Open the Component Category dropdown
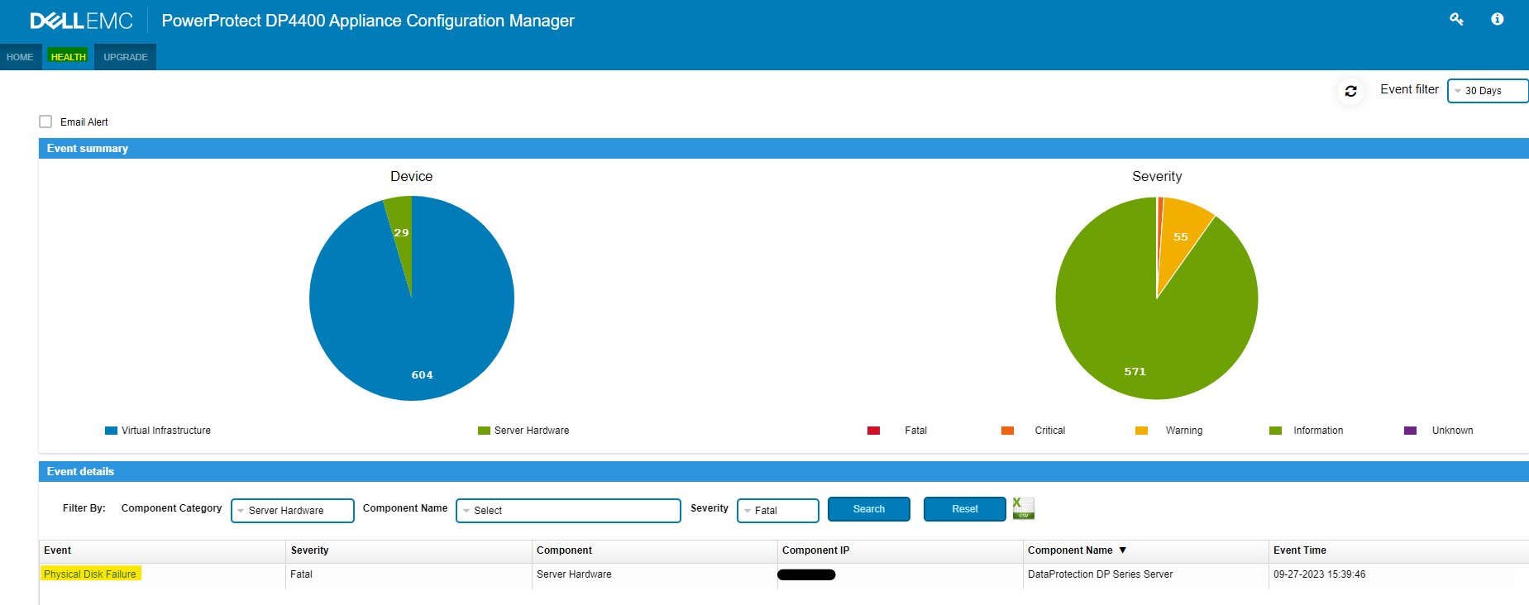1529x605 pixels. tap(293, 511)
